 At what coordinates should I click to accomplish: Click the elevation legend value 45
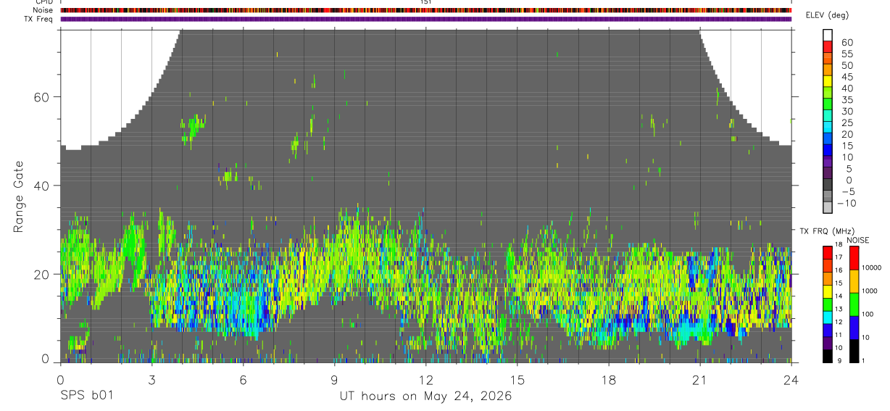click(x=847, y=77)
